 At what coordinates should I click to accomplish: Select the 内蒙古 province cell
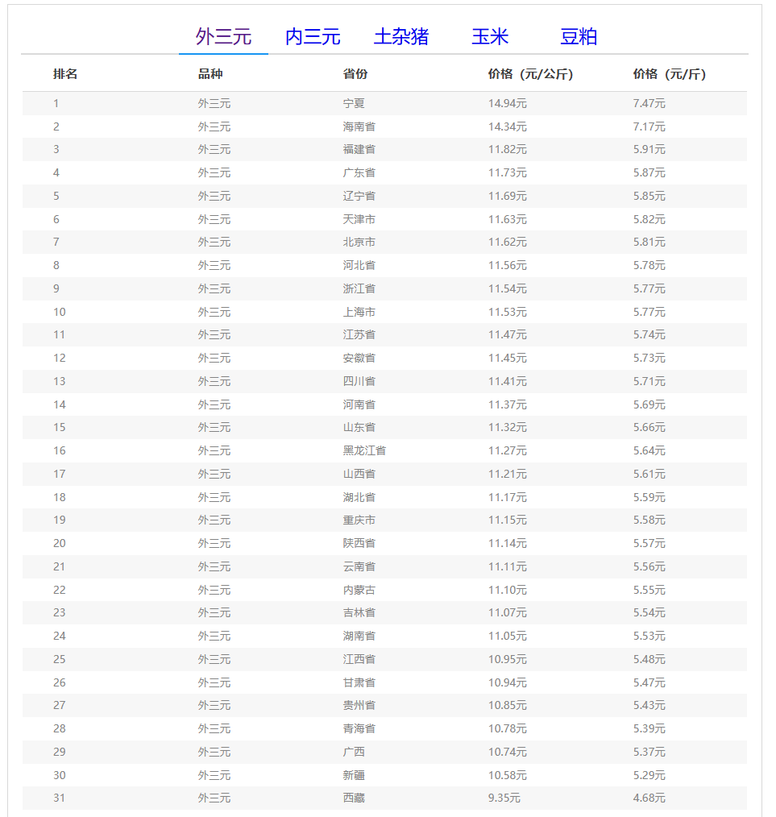coord(359,590)
